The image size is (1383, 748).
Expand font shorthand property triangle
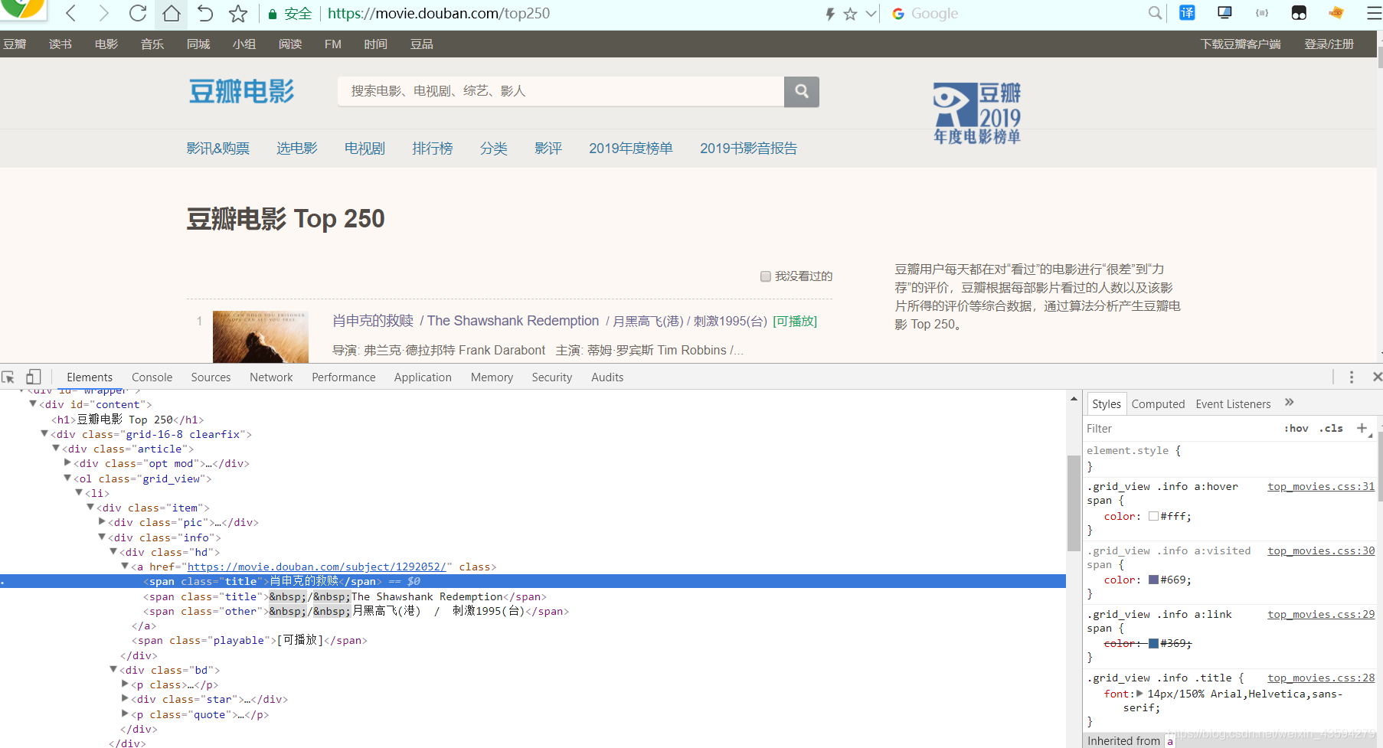(x=1139, y=694)
